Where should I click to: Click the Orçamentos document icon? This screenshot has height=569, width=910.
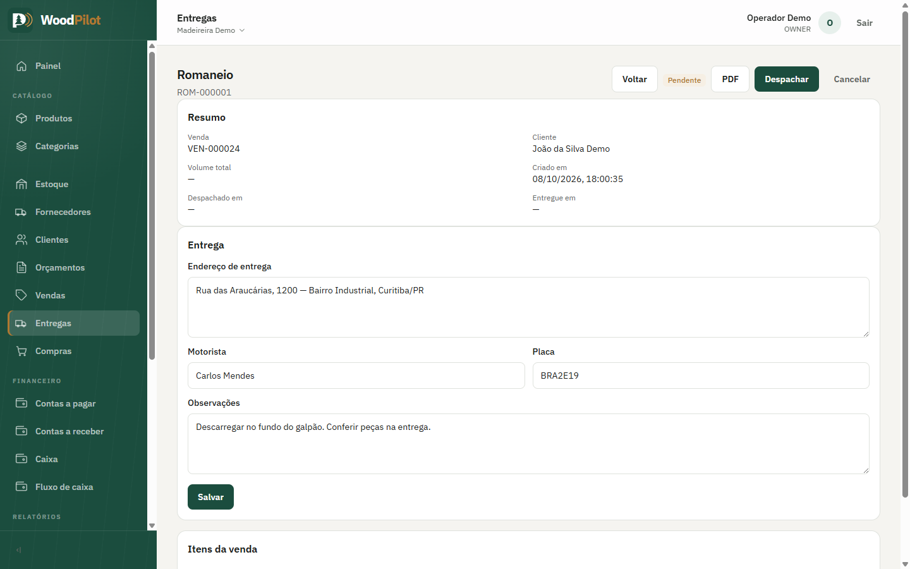21,267
